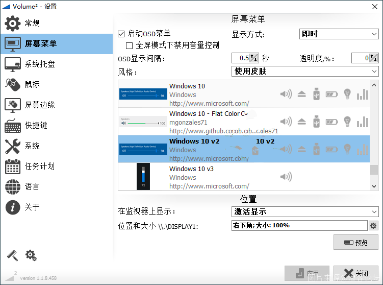383x285 pixels.
Task: Select the Windows 10 - Flat Color skin
Action: [x=244, y=122]
